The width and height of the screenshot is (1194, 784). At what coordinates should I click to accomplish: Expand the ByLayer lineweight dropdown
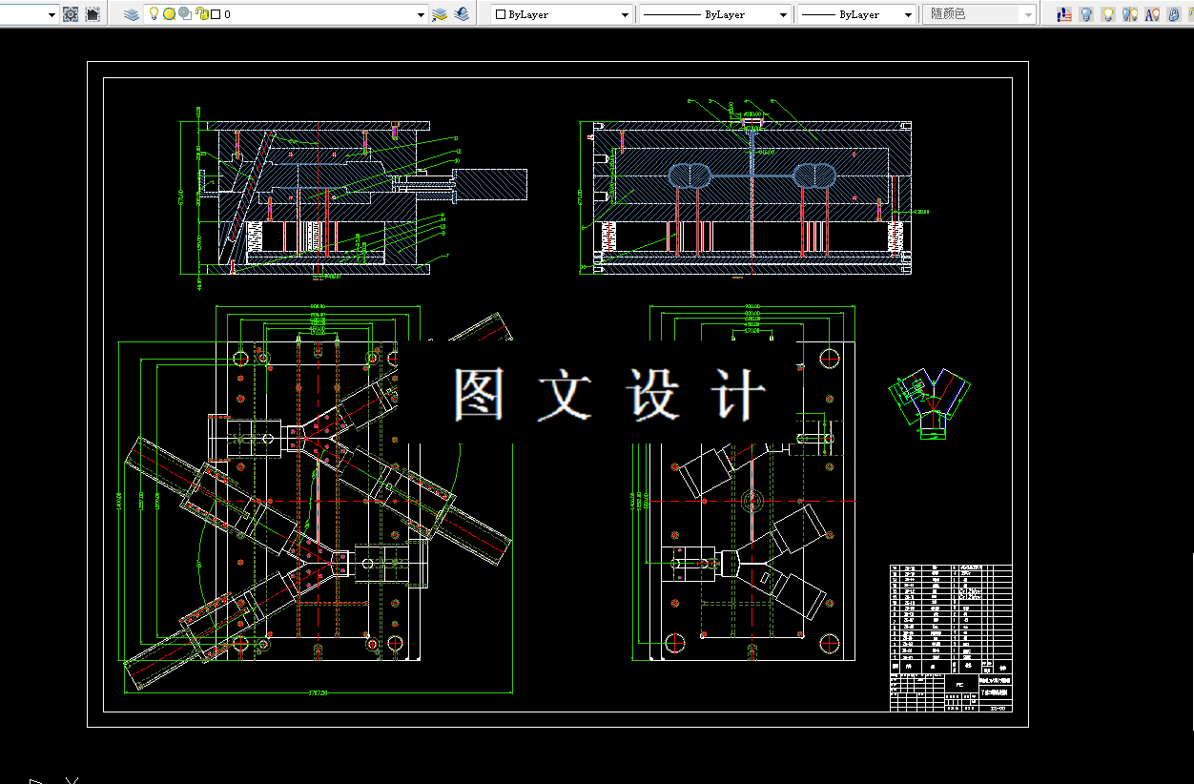point(856,14)
